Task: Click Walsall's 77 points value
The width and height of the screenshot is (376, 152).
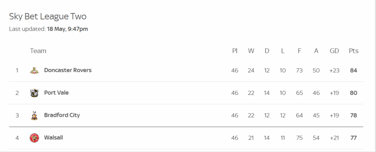Action: pos(354,138)
